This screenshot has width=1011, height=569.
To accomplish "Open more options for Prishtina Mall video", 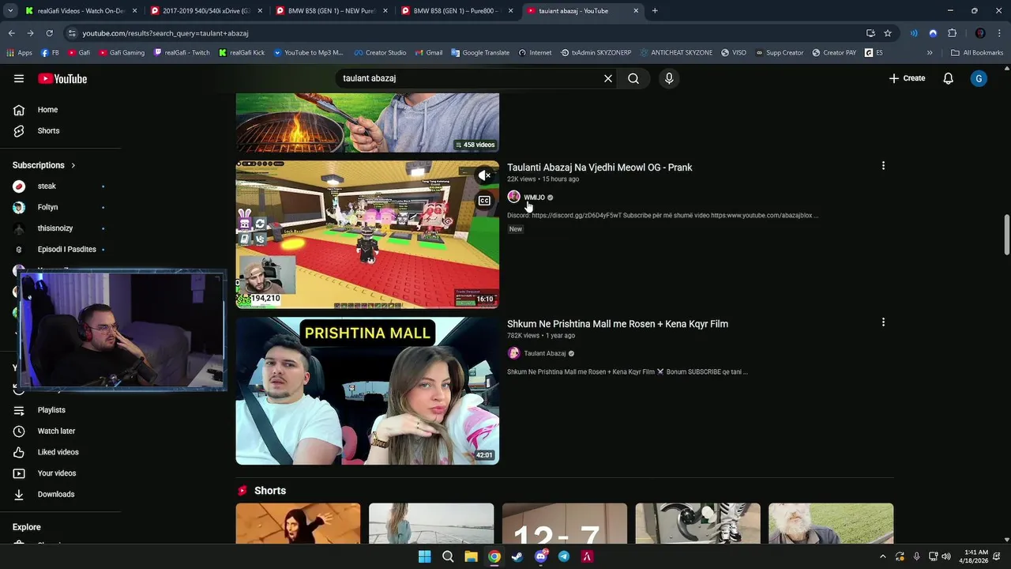I will point(883,322).
